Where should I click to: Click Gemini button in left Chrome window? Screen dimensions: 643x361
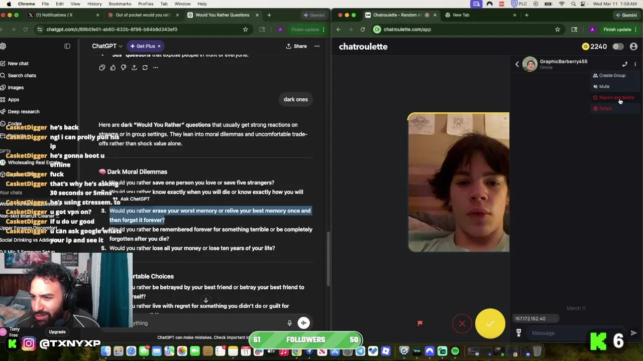coord(314,15)
